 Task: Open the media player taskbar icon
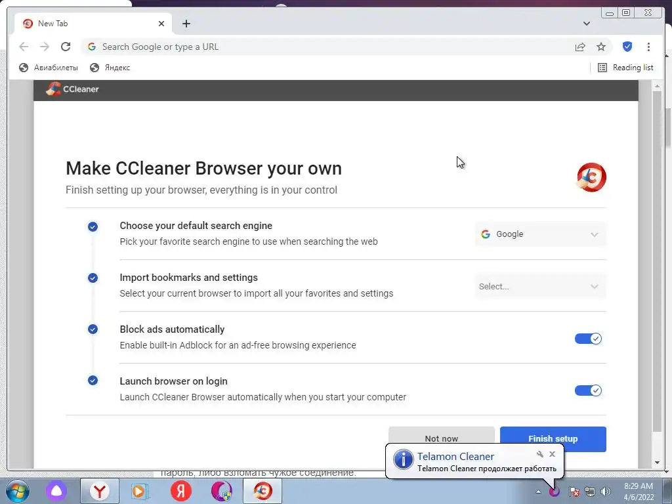[x=139, y=491]
